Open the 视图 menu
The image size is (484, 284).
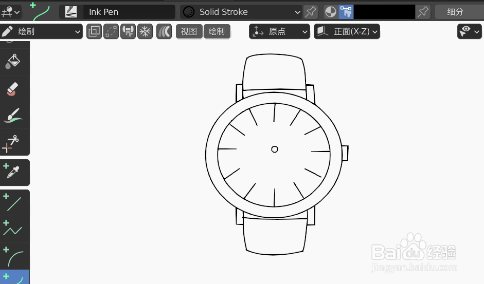[189, 31]
